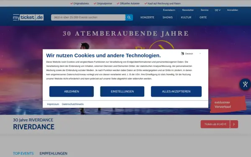Click Kauf auf Rechnung und Raten text

click(x=164, y=3)
